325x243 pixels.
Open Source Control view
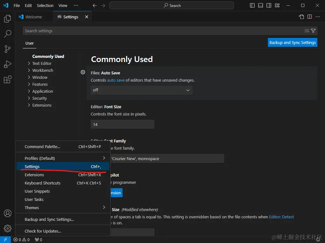8,49
